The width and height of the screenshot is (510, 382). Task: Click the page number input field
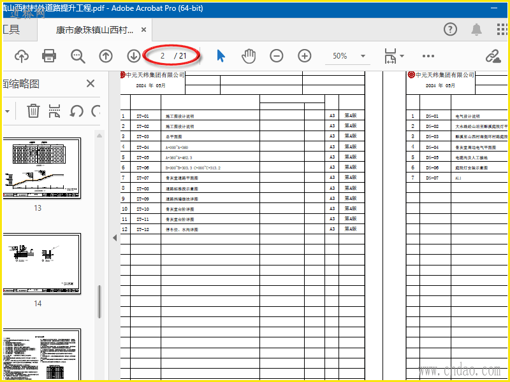tap(163, 56)
